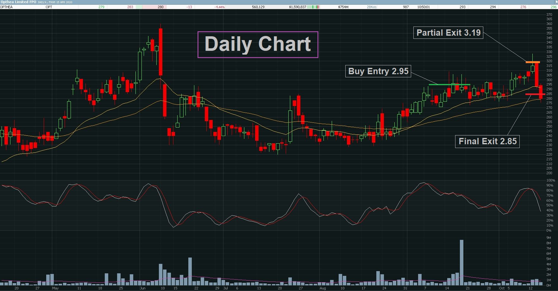Click the quote value 294

[493, 7]
